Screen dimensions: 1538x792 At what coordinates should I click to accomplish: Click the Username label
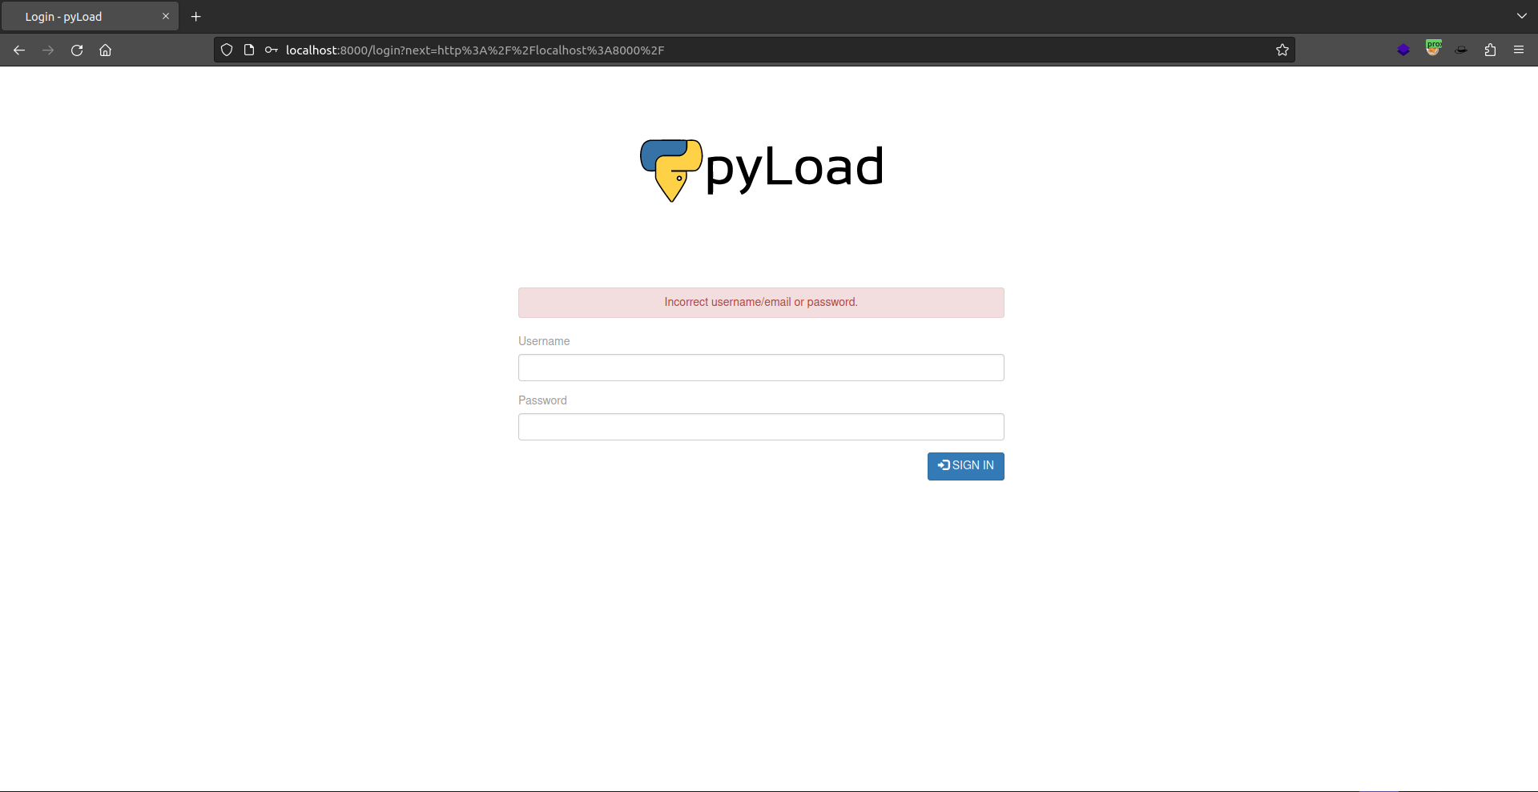[544, 341]
